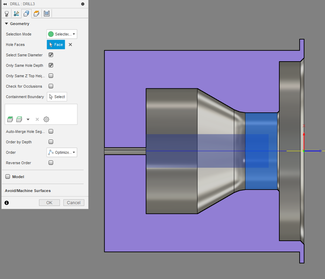
Task: Click the first green-top face selection icon
Action: 10,119
